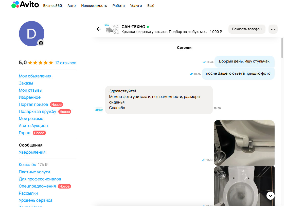
Task: Open the Недвижимость section
Action: click(x=94, y=6)
